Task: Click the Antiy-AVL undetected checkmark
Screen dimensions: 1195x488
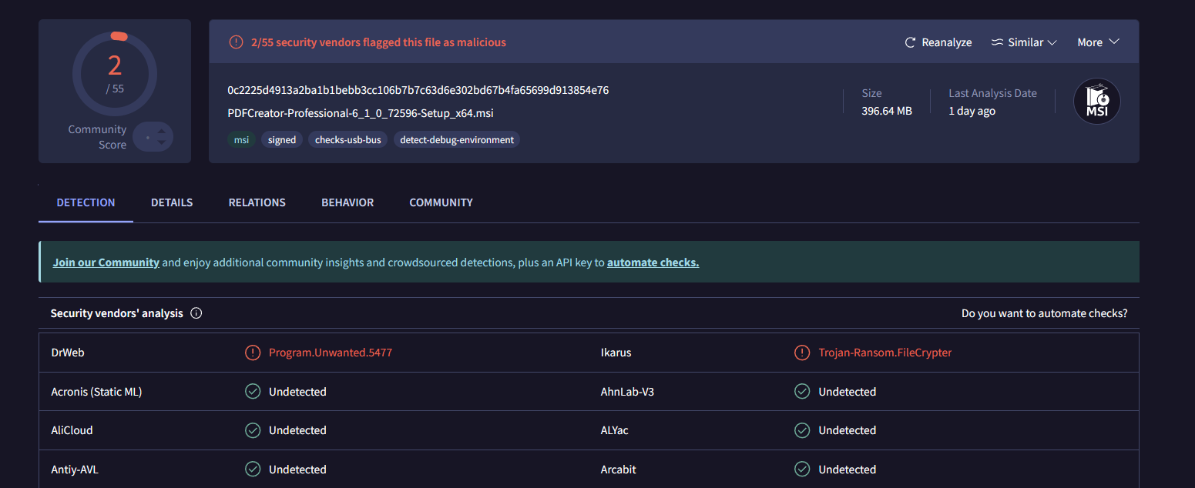Action: point(253,469)
